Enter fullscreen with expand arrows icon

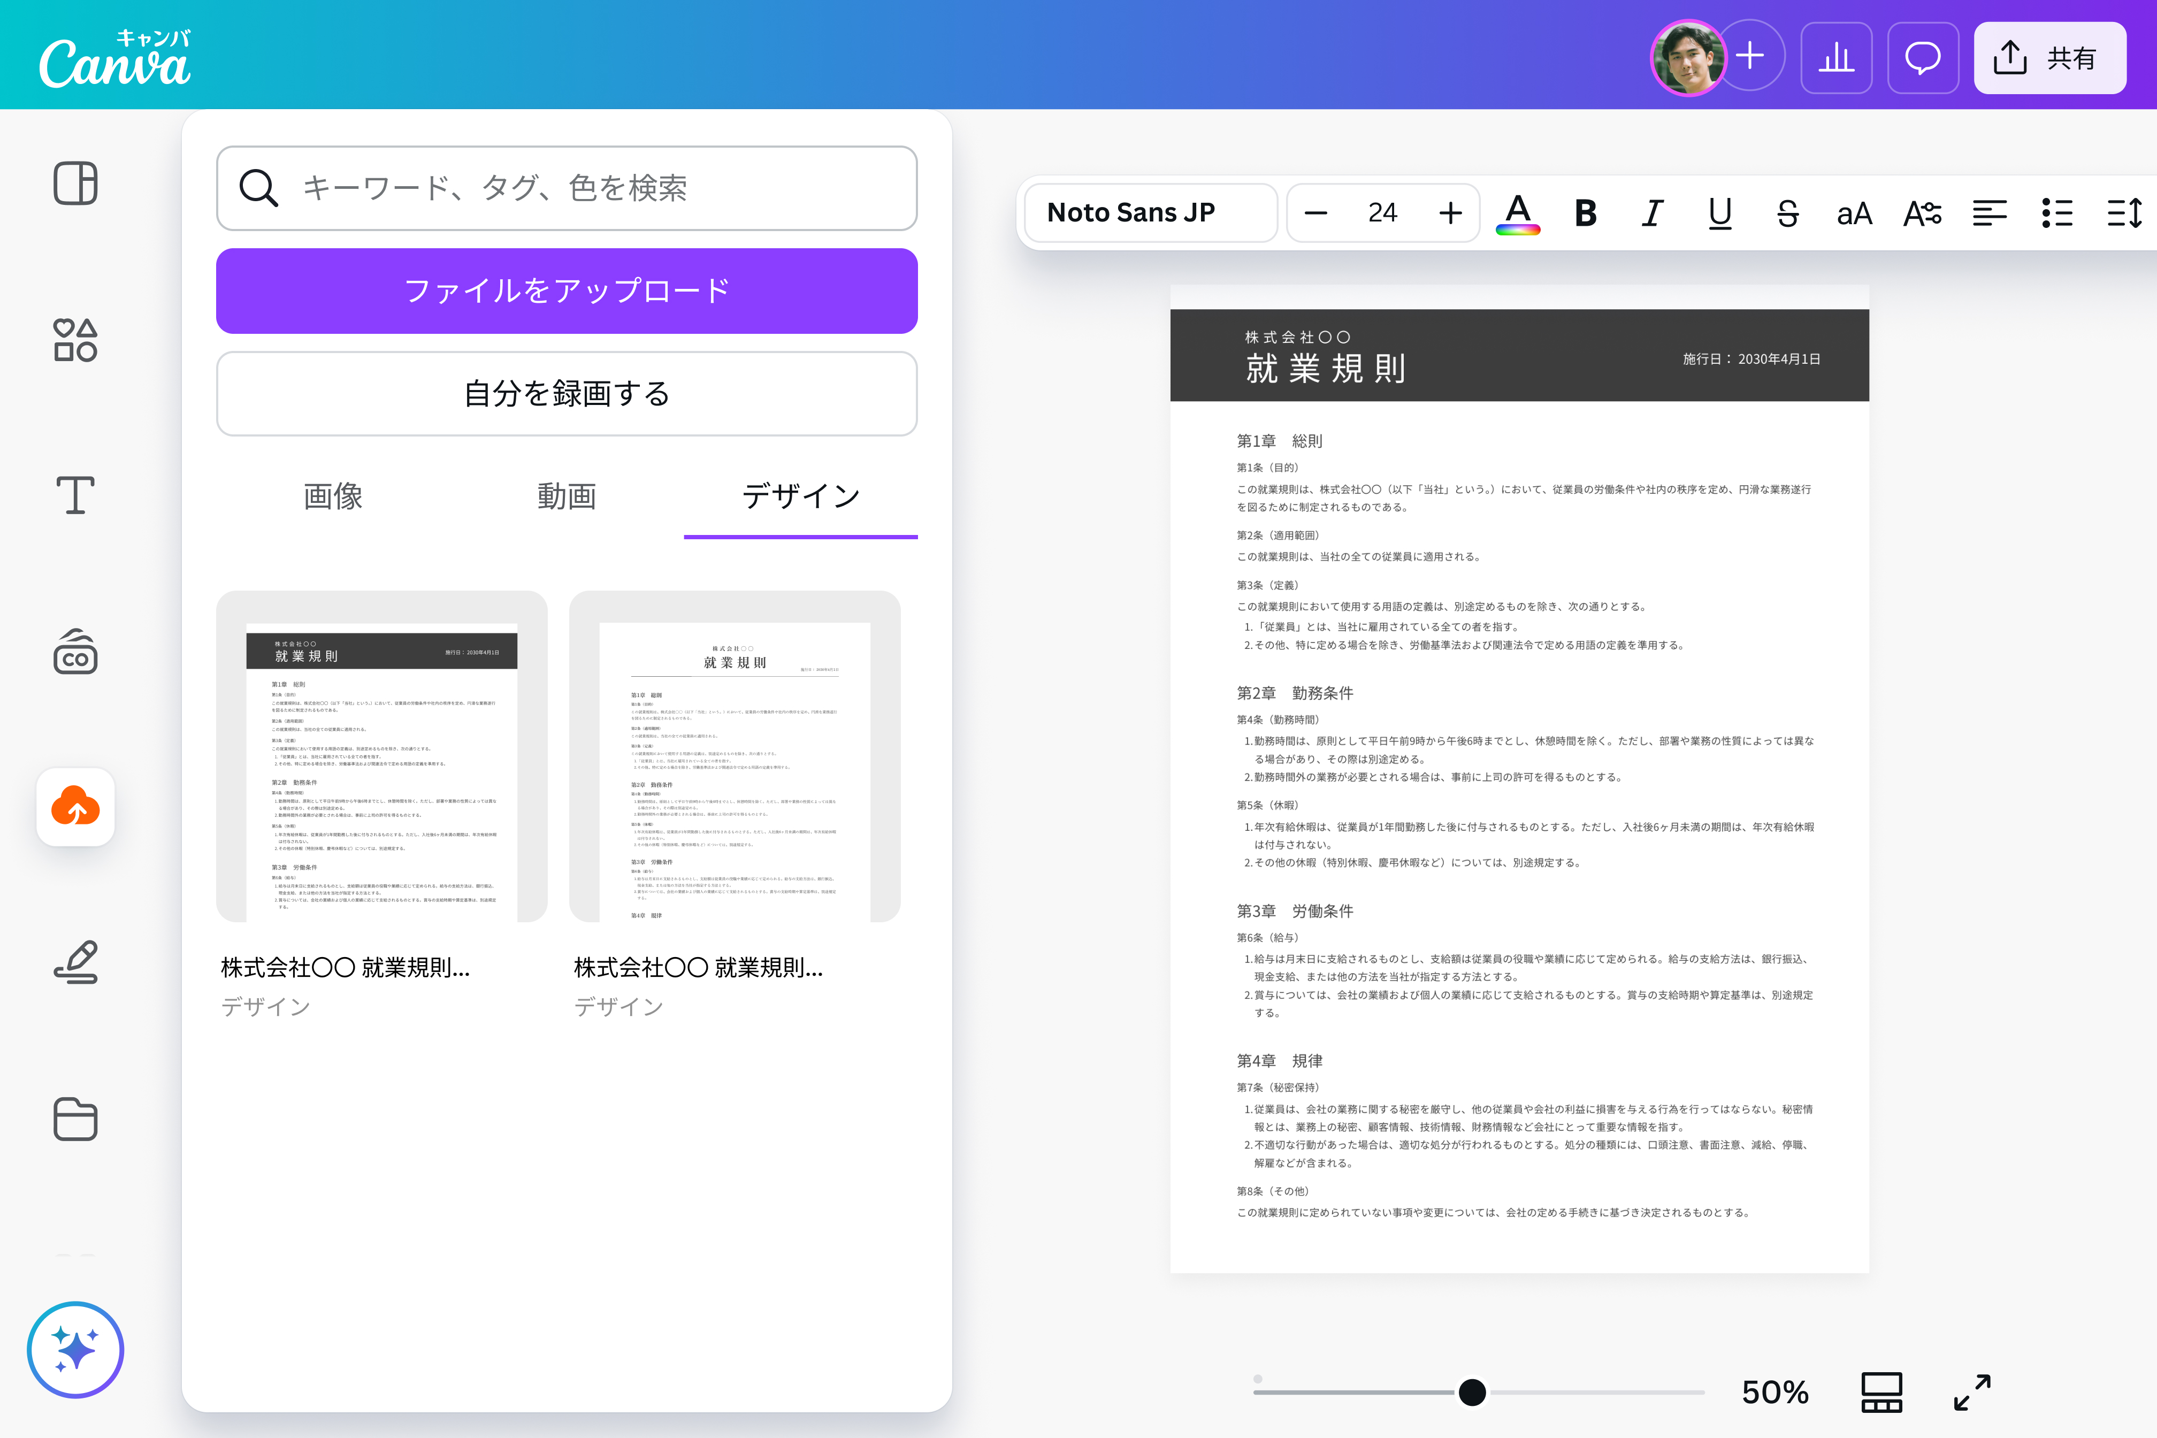pyautogui.click(x=1972, y=1392)
